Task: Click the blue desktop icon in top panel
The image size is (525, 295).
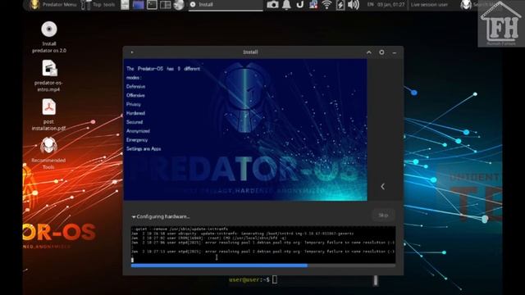Action: tap(139, 5)
